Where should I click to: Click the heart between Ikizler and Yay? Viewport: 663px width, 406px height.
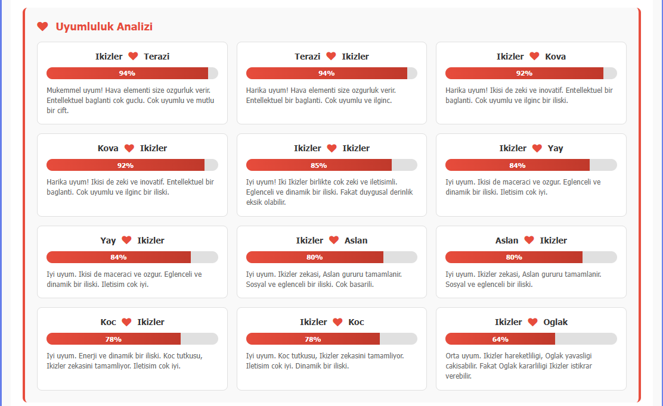[536, 148]
